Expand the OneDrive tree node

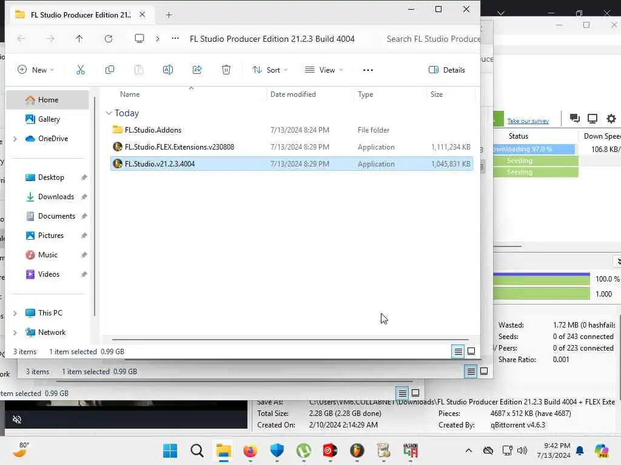point(15,139)
